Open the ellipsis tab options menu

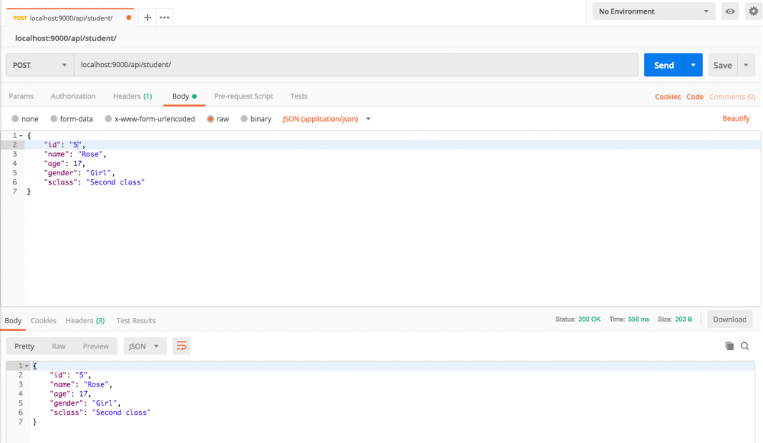pyautogui.click(x=166, y=11)
